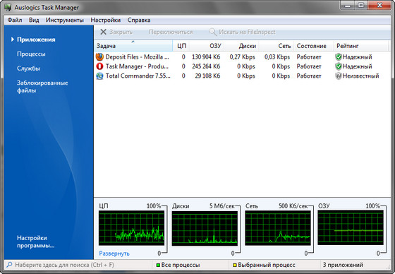Click the Неизвестный rating text
The image size is (395, 274).
coord(360,76)
